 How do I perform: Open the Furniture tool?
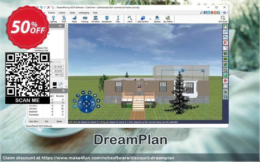tap(95, 19)
